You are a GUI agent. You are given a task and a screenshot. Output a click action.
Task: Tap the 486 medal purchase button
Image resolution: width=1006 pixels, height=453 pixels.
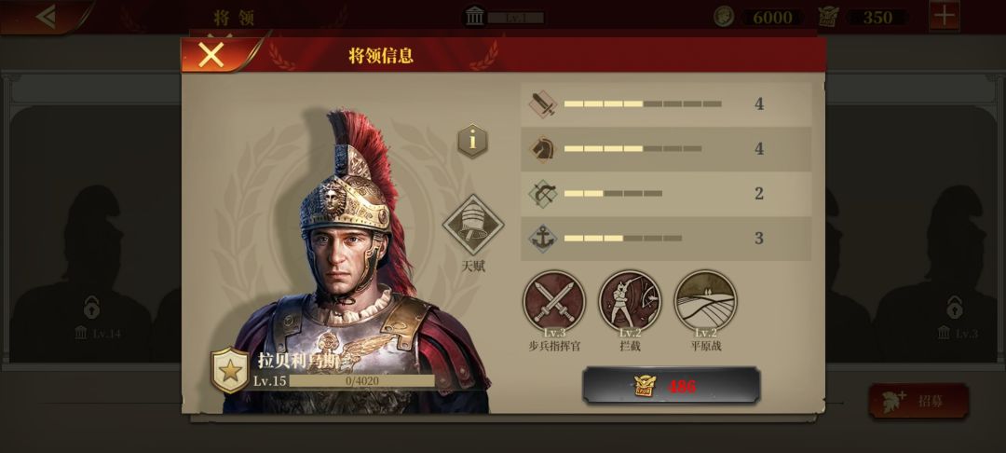[x=671, y=386]
